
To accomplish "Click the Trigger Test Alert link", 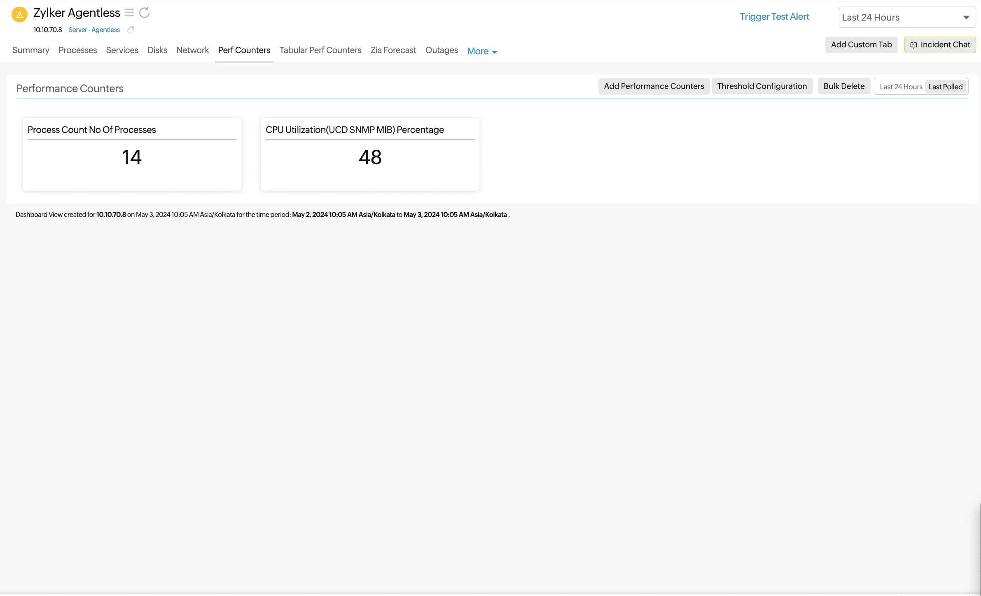I will [774, 16].
